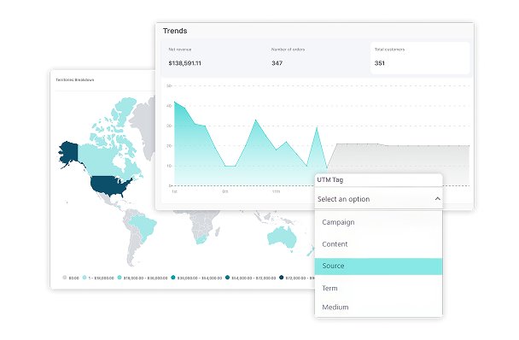Image resolution: width=519 pixels, height=340 pixels.
Task: Click the first peak of the trend chart
Action: click(x=175, y=102)
